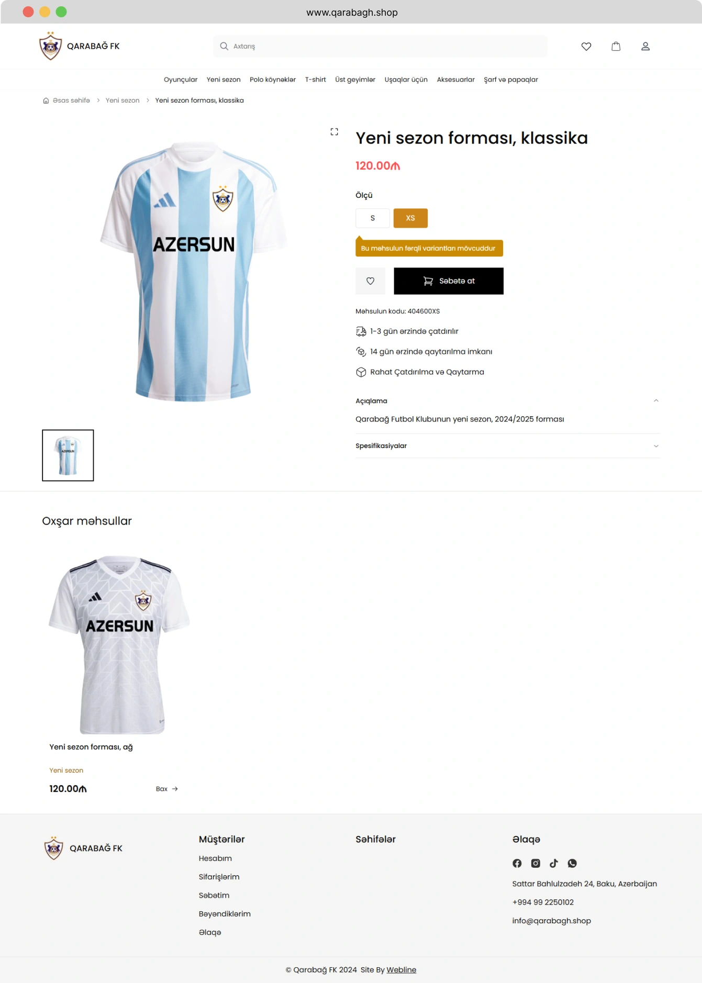The width and height of the screenshot is (702, 983).
Task: Add product to favorites with heart button
Action: tap(370, 281)
